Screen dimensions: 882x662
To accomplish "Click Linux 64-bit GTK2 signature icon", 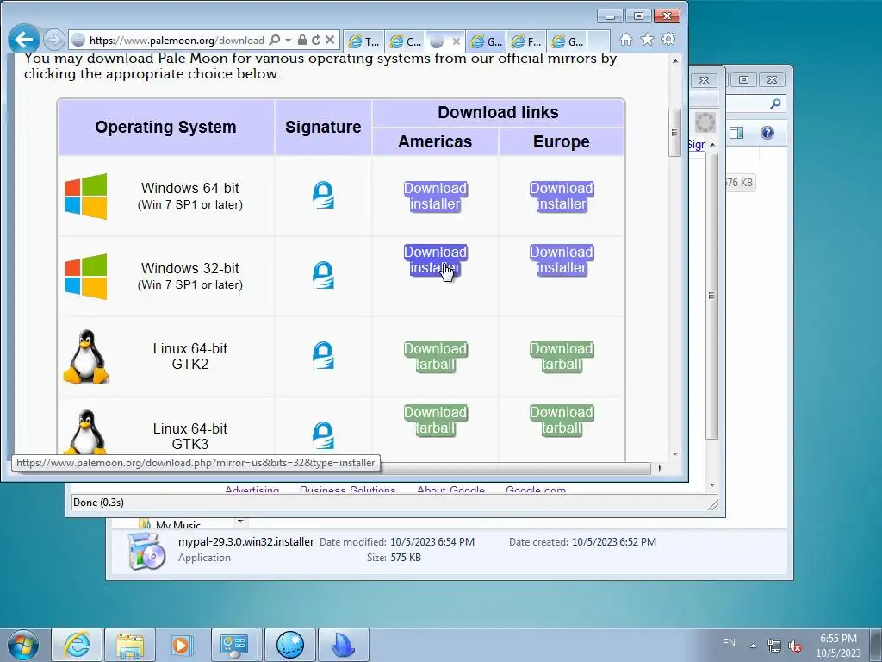I will coord(323,355).
